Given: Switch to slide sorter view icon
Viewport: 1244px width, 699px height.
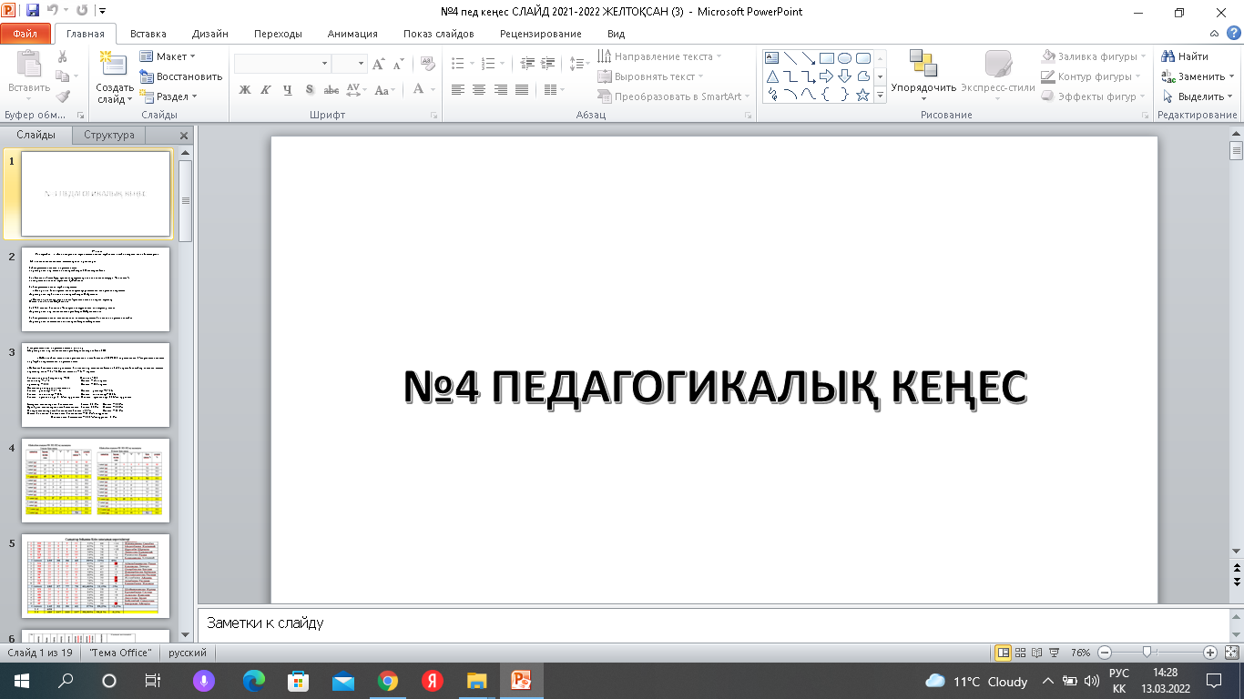Looking at the screenshot, I should (x=1021, y=653).
